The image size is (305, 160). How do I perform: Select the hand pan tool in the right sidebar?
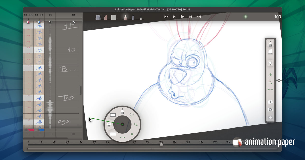[x=270, y=74]
